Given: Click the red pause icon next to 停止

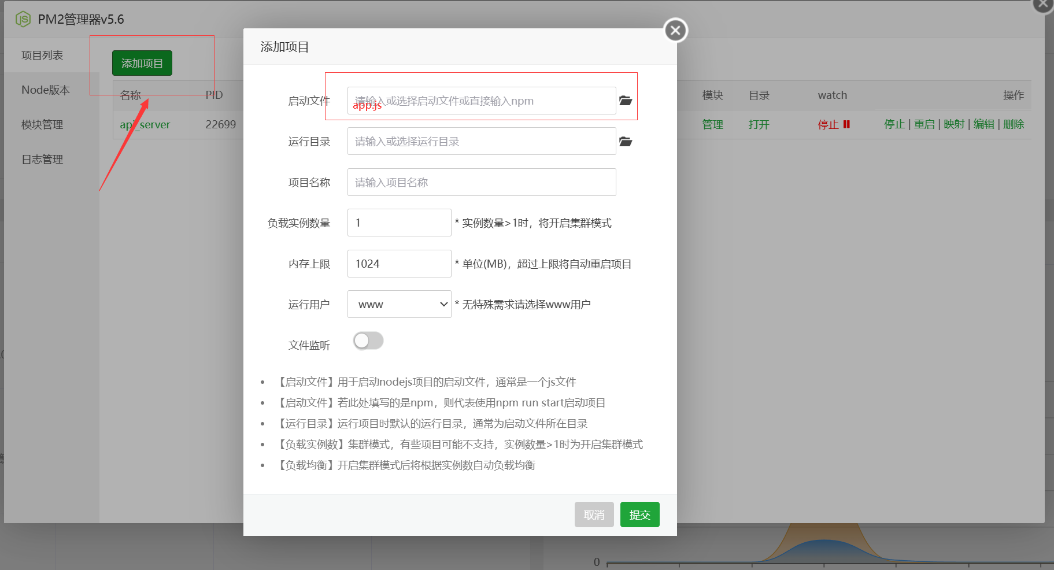Looking at the screenshot, I should pyautogui.click(x=846, y=124).
